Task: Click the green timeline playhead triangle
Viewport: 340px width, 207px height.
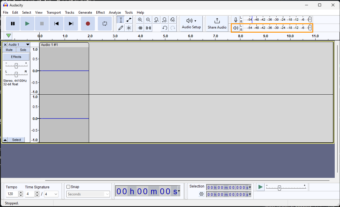Action: click(x=9, y=36)
